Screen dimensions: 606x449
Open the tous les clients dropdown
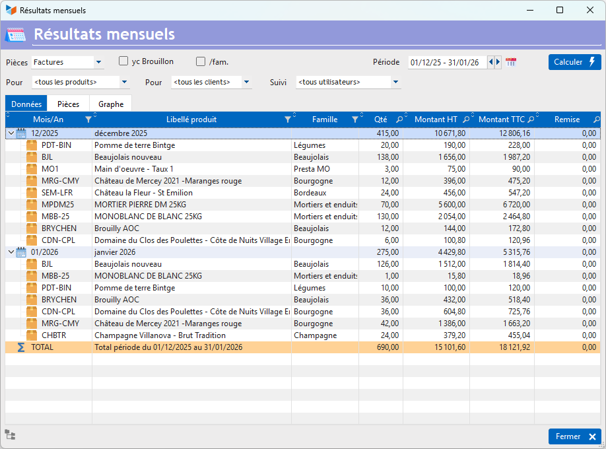click(246, 83)
